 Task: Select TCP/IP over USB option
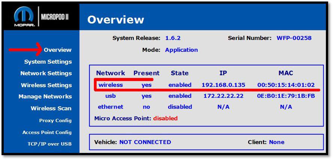click(x=49, y=144)
